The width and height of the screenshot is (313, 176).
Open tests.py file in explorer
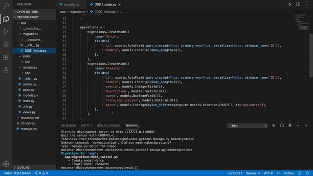(x=34, y=101)
